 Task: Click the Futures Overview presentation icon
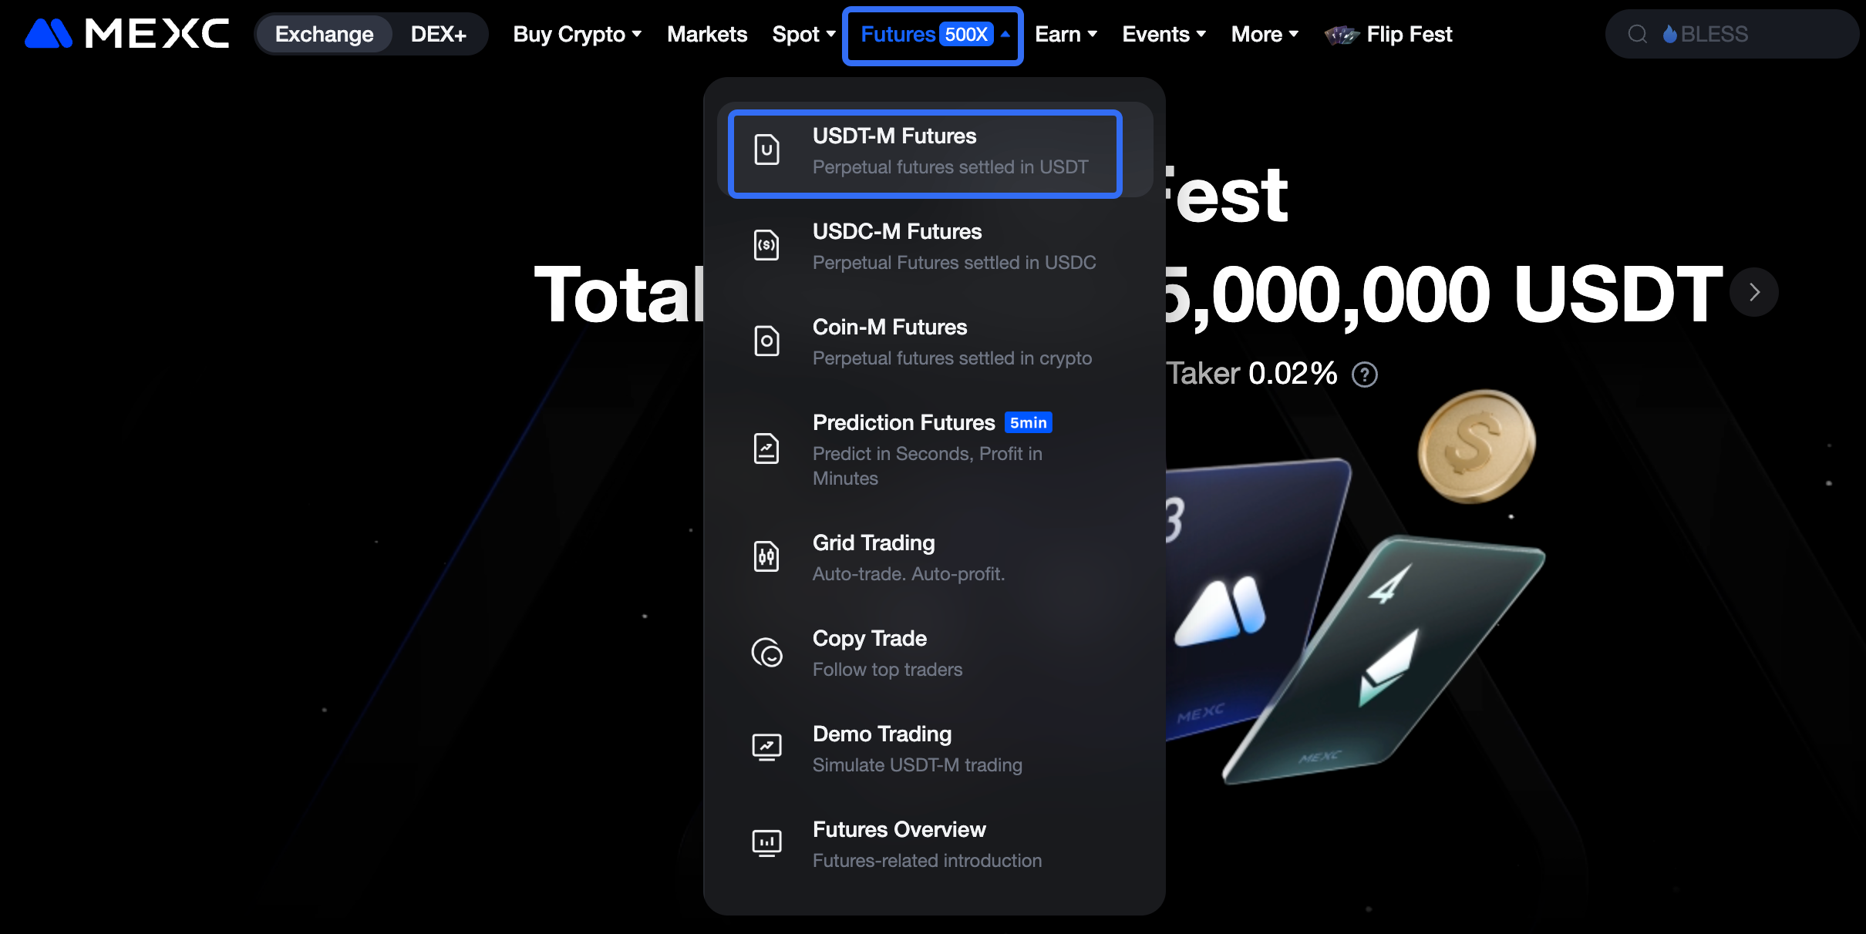766,844
